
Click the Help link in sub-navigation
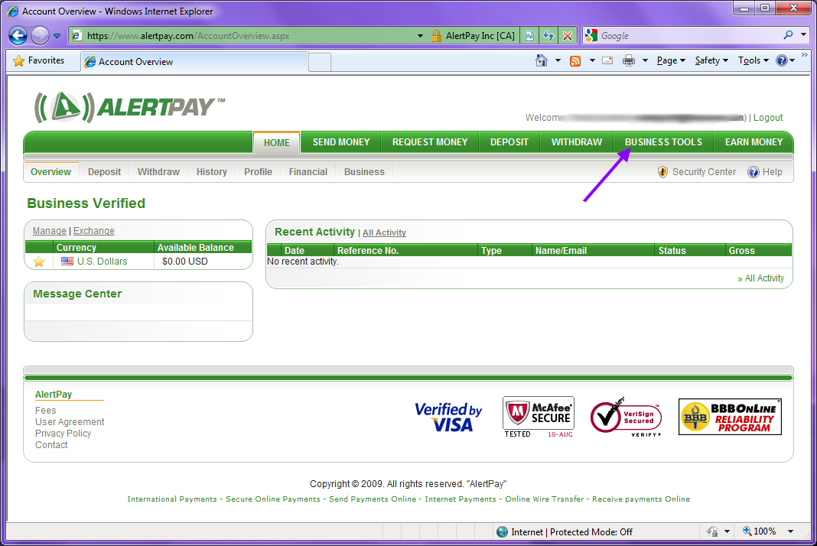tap(772, 172)
